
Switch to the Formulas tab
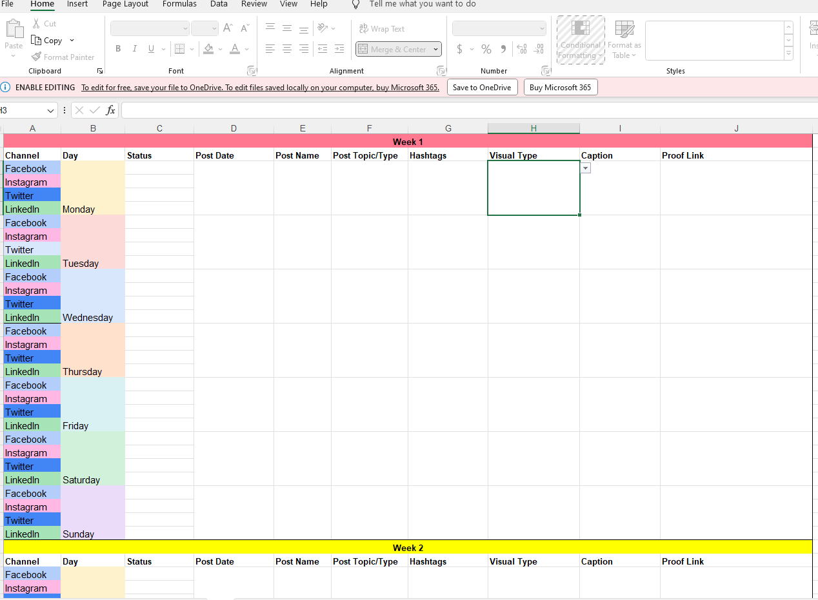(179, 4)
